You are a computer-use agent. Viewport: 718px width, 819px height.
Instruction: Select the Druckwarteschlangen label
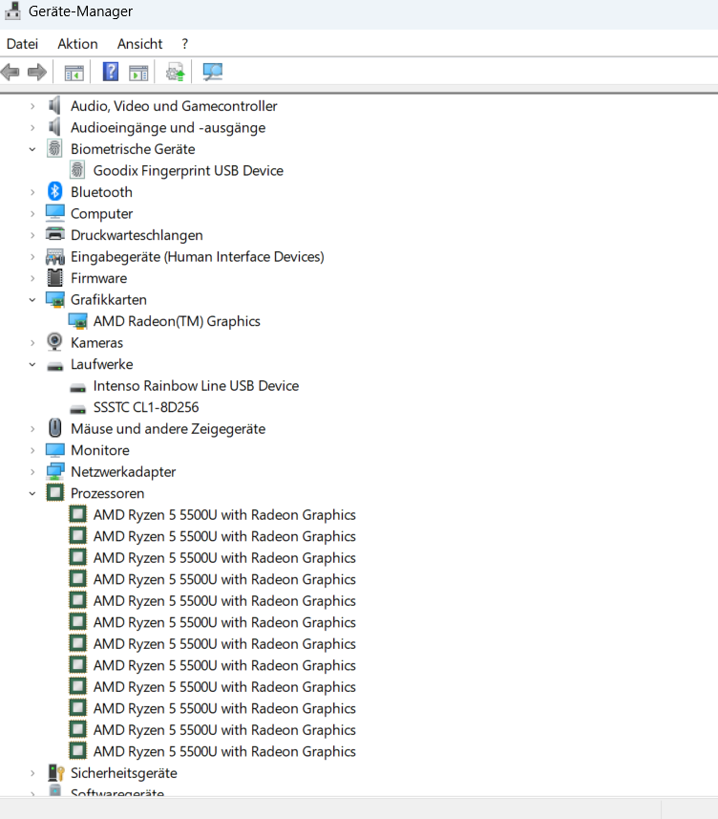[137, 235]
